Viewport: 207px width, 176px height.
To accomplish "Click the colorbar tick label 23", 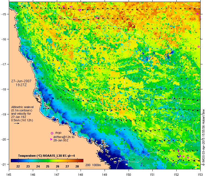I will pos(28,166).
